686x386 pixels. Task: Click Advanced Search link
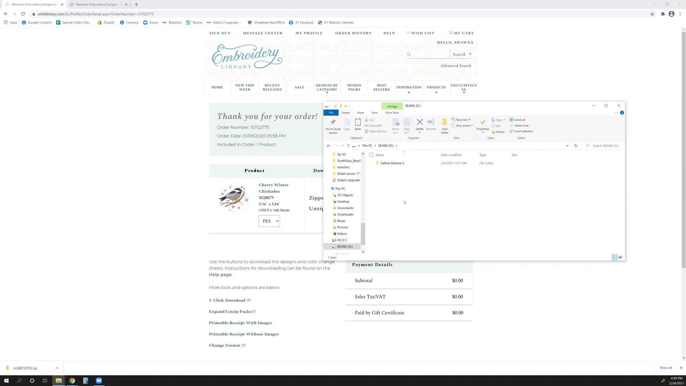click(x=456, y=66)
